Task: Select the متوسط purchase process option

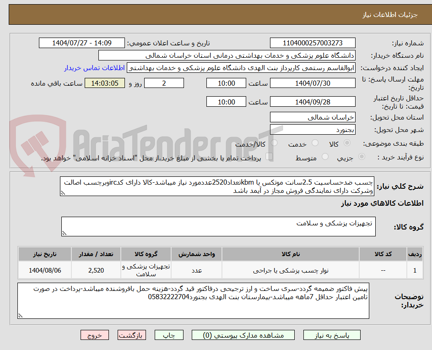Action: [x=325, y=157]
